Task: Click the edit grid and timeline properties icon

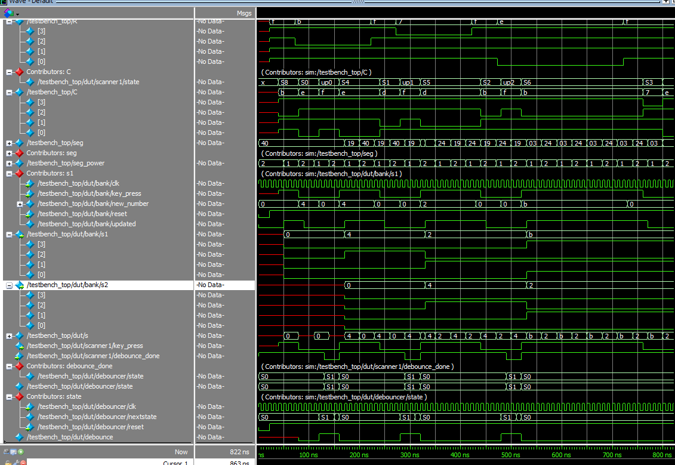Action: click(x=13, y=452)
